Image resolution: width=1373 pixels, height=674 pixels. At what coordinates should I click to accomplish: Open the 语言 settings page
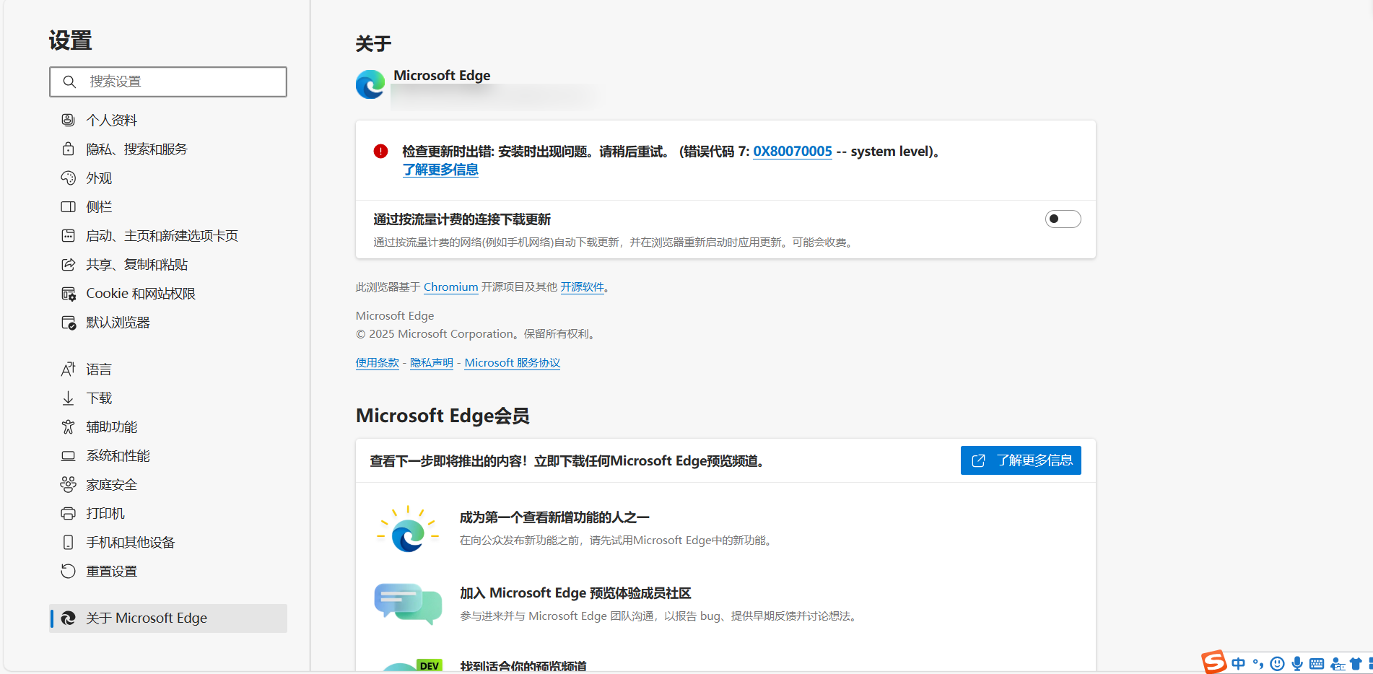(x=99, y=369)
